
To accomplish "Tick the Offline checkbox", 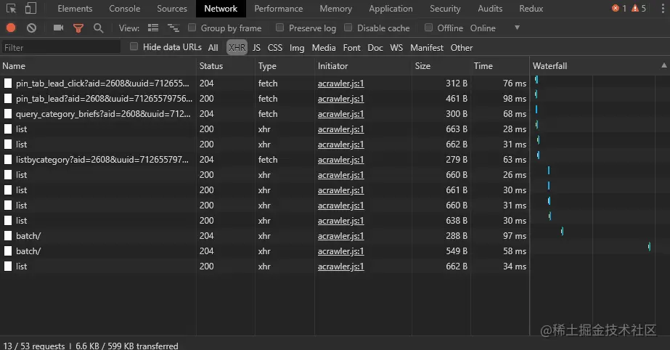I will 428,28.
